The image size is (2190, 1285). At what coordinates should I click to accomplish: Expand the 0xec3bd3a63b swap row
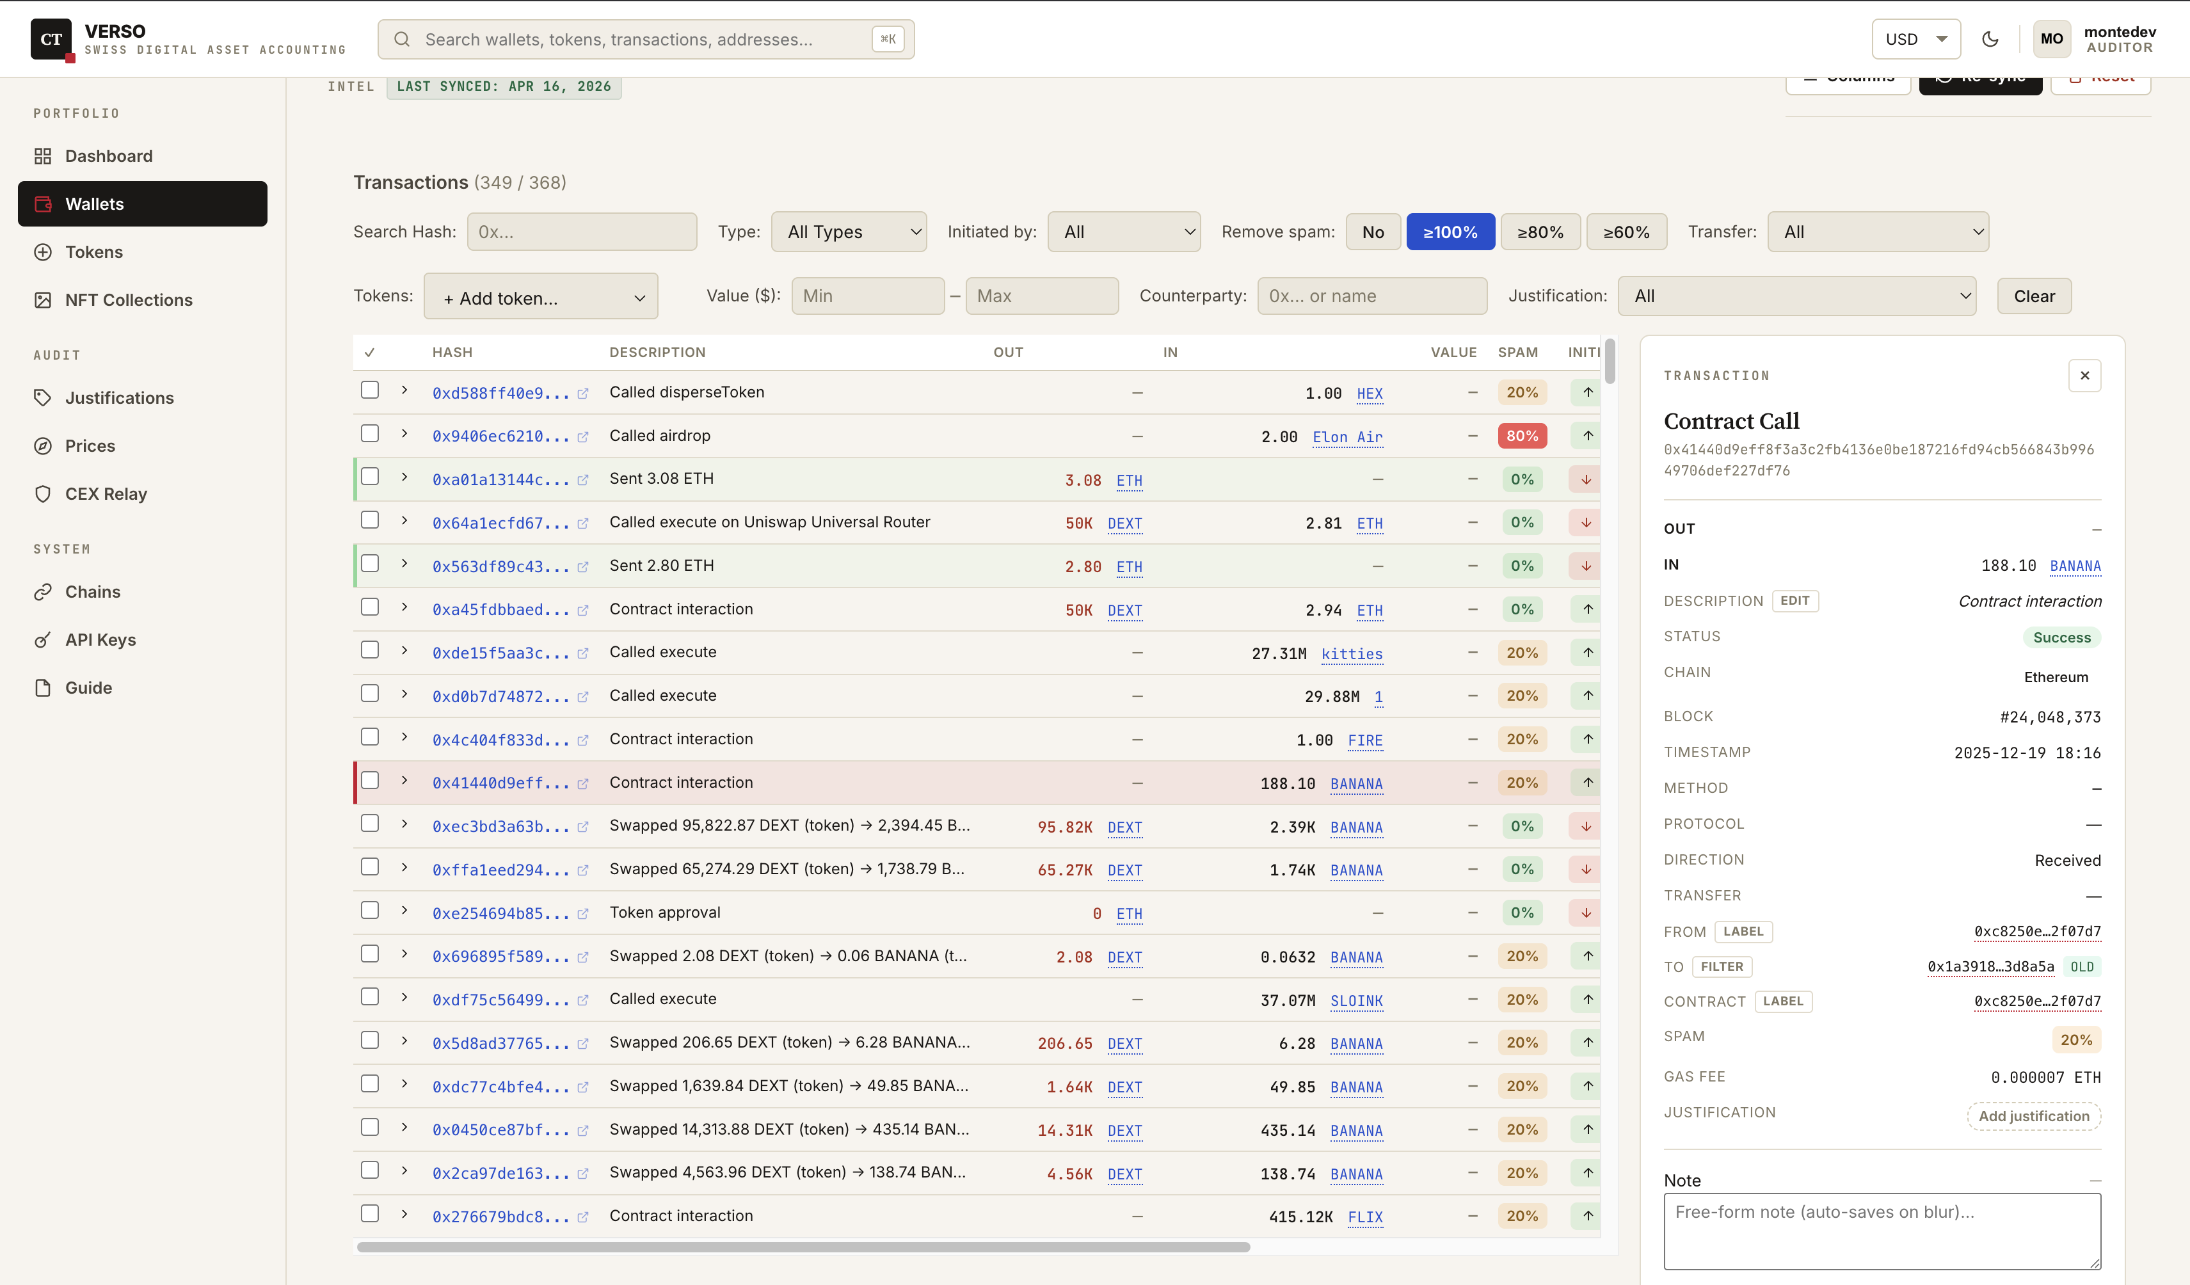[404, 824]
